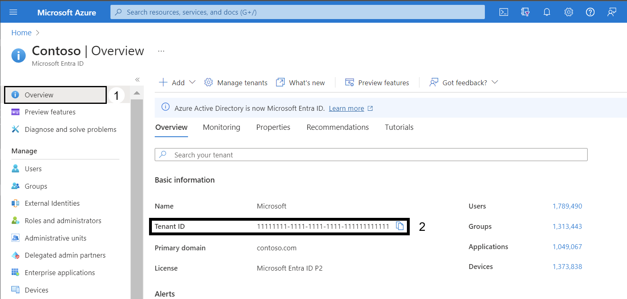Screen dimensions: 627x299
Task: Open portal settings gear icon
Action: (x=569, y=12)
